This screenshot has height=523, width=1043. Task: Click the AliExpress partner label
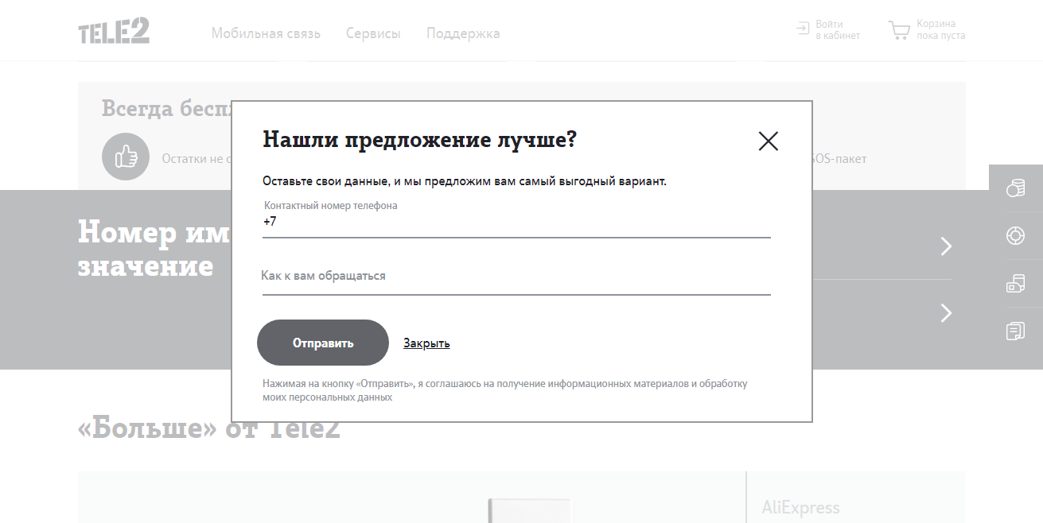tap(800, 507)
